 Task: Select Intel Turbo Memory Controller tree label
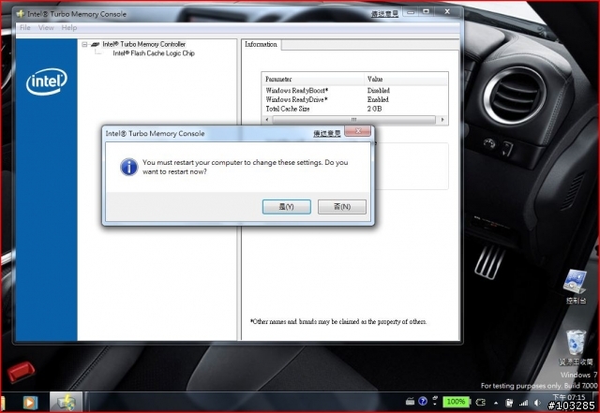click(x=143, y=44)
